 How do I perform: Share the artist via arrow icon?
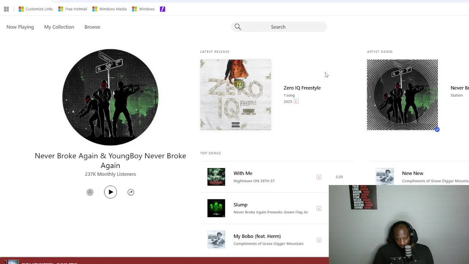tap(131, 192)
